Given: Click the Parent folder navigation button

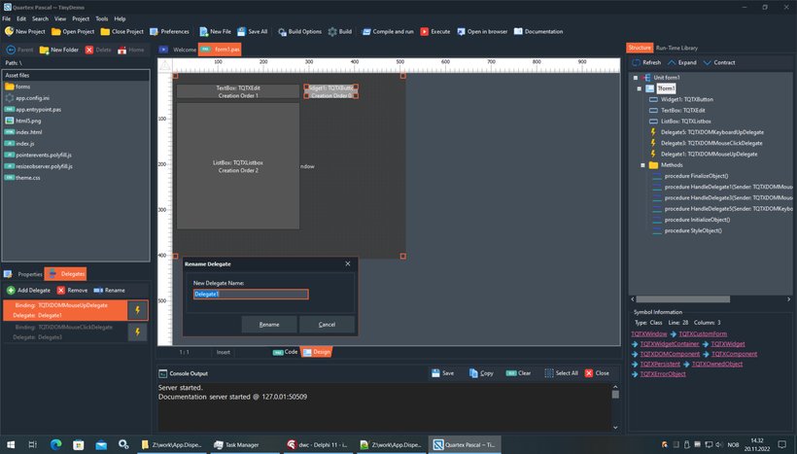Looking at the screenshot, I should tap(19, 50).
